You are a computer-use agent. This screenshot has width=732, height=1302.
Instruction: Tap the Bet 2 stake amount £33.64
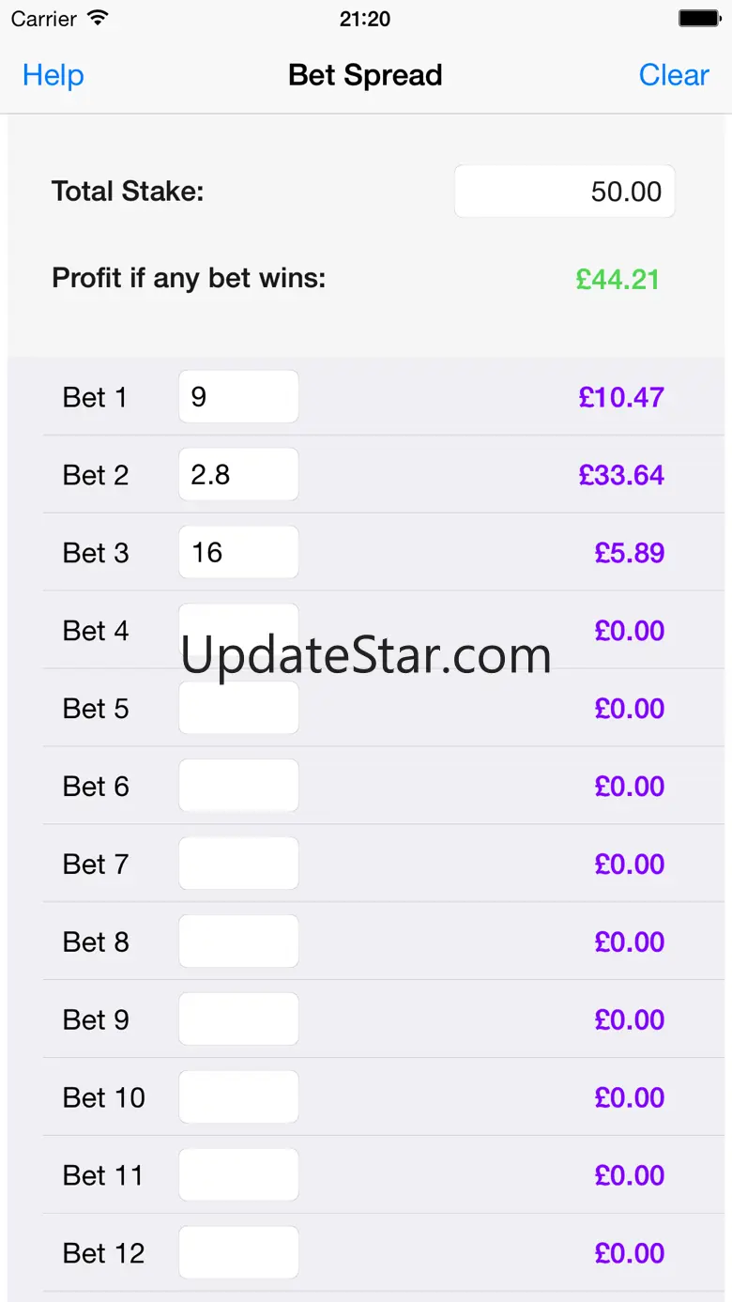click(x=621, y=476)
